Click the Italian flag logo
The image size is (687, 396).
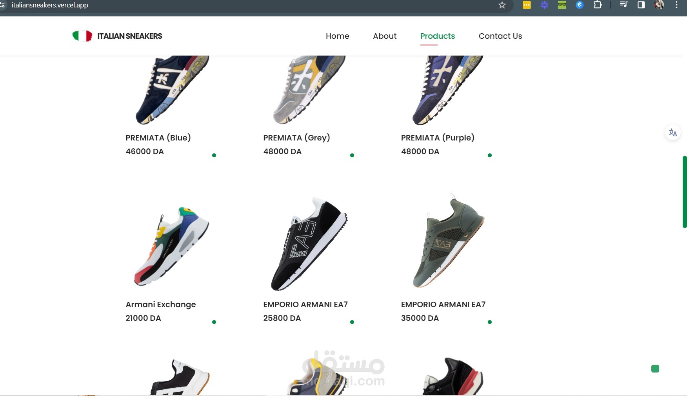pyautogui.click(x=82, y=36)
